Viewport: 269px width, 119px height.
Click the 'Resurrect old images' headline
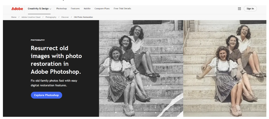tap(56, 60)
